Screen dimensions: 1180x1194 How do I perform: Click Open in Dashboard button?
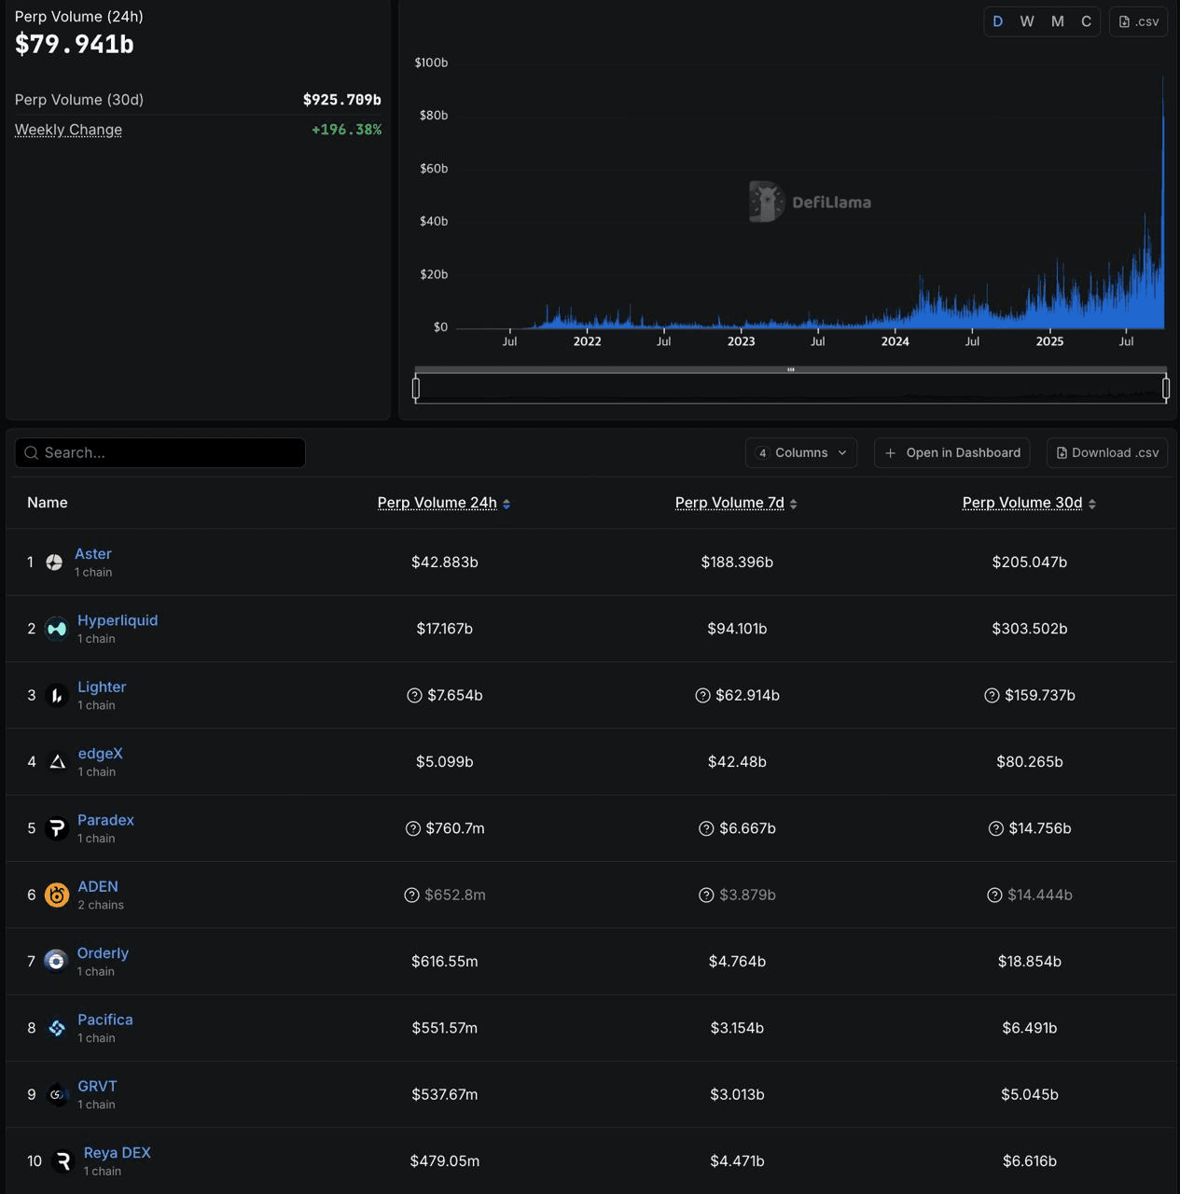point(951,452)
